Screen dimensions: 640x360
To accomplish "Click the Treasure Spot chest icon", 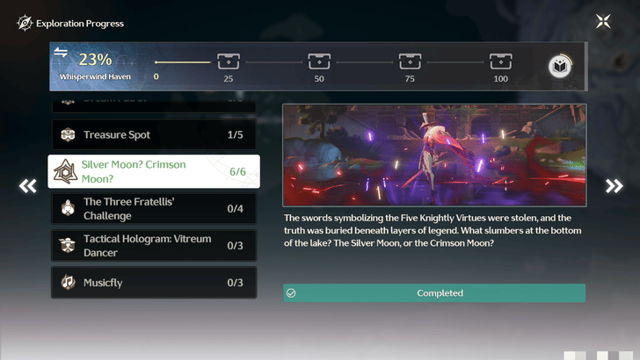I will [68, 134].
